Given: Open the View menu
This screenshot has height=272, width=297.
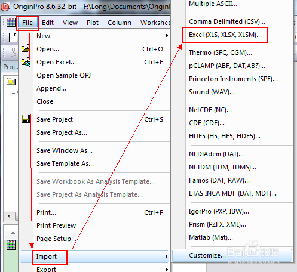Looking at the screenshot, I should tap(70, 23).
